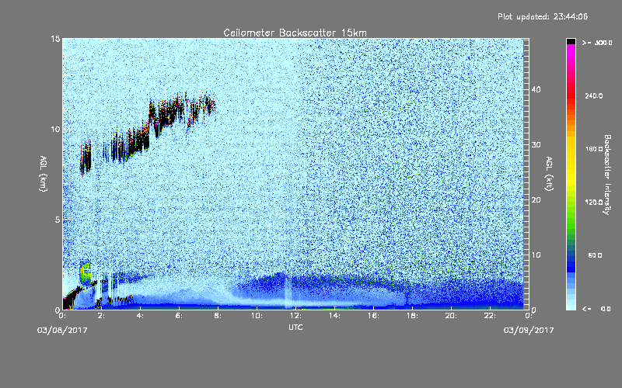This screenshot has height=388, width=622.
Task: Click the 6: hour tick label
Action: 179,316
